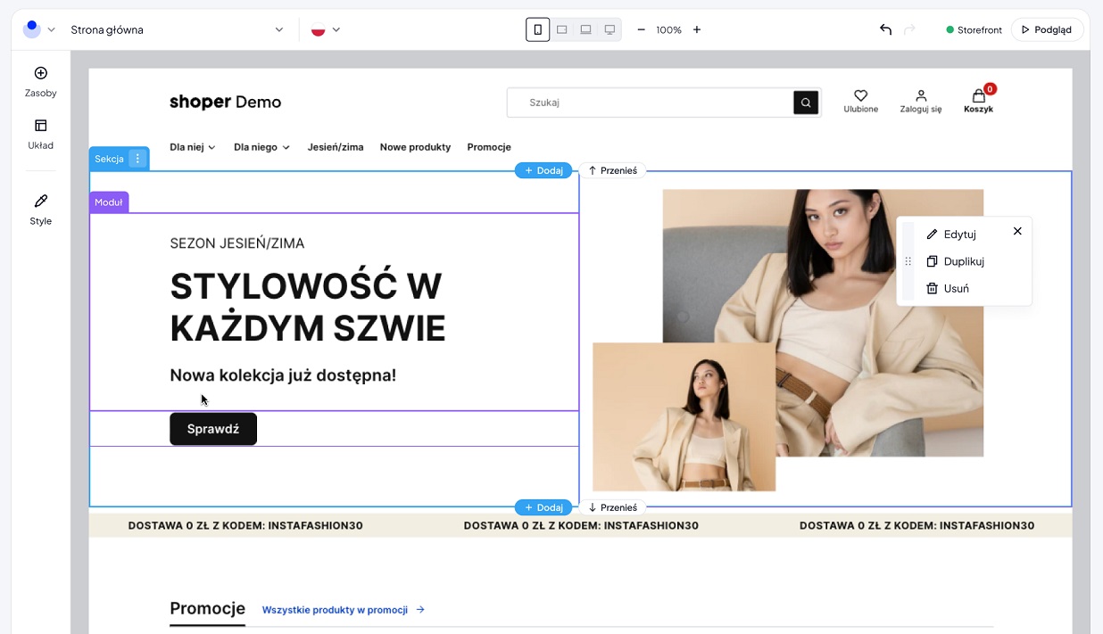Close the module context menu
Image resolution: width=1103 pixels, height=634 pixels.
pos(1017,231)
